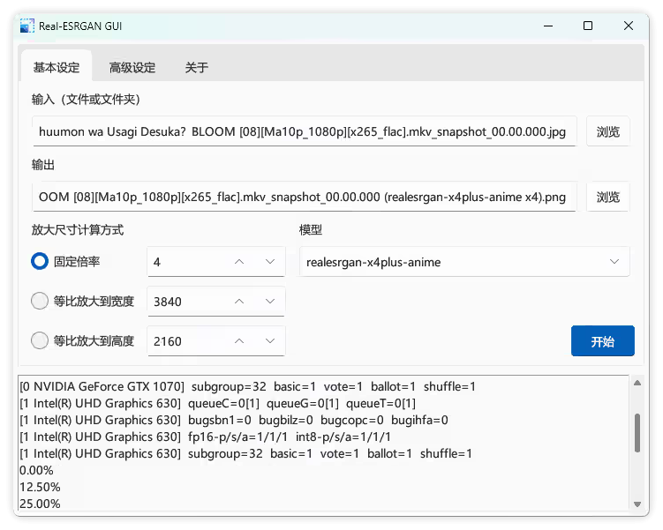This screenshot has height=530, width=663.
Task: Click the Real-ESRGAN app icon in title bar
Action: pos(27,26)
